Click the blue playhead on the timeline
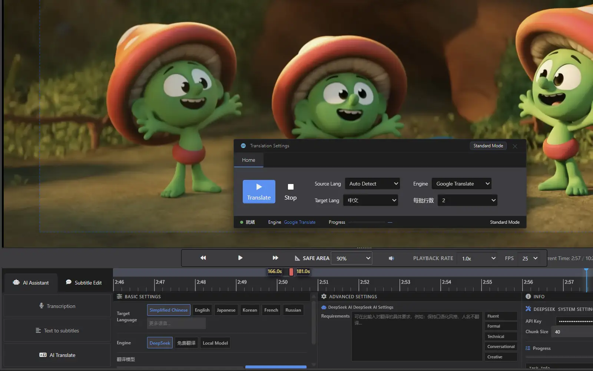This screenshot has height=371, width=593. [x=586, y=280]
